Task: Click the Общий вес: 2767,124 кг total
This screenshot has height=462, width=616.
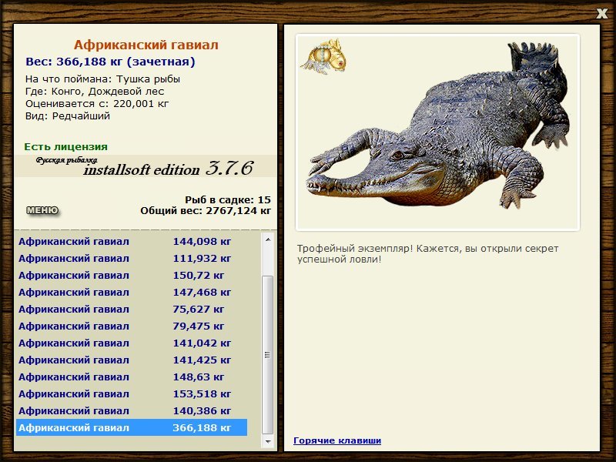Action: point(206,210)
